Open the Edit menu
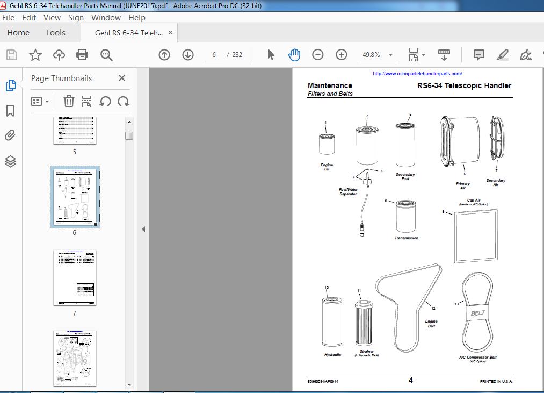This screenshot has width=544, height=393. click(29, 18)
